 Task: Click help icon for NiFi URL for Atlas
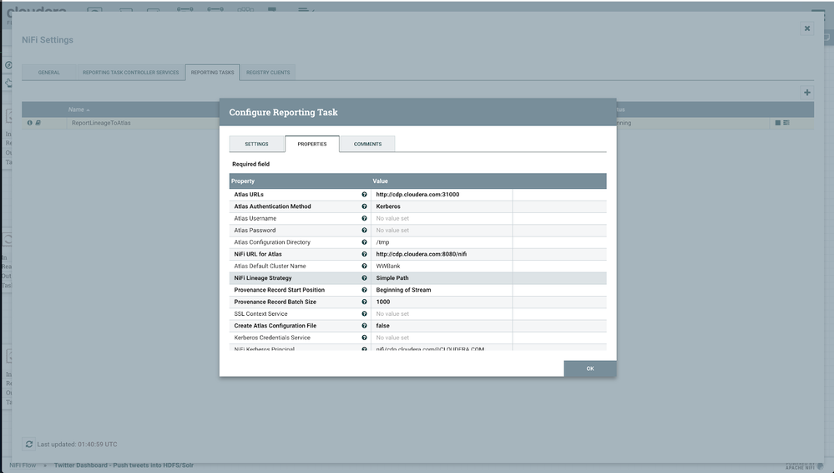[364, 254]
